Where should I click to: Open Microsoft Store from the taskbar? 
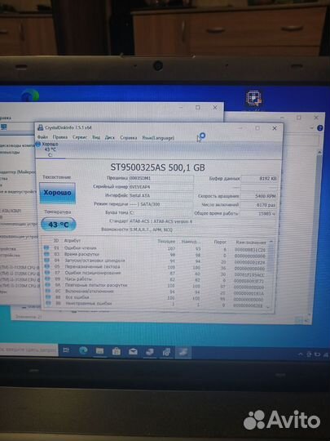click(117, 351)
